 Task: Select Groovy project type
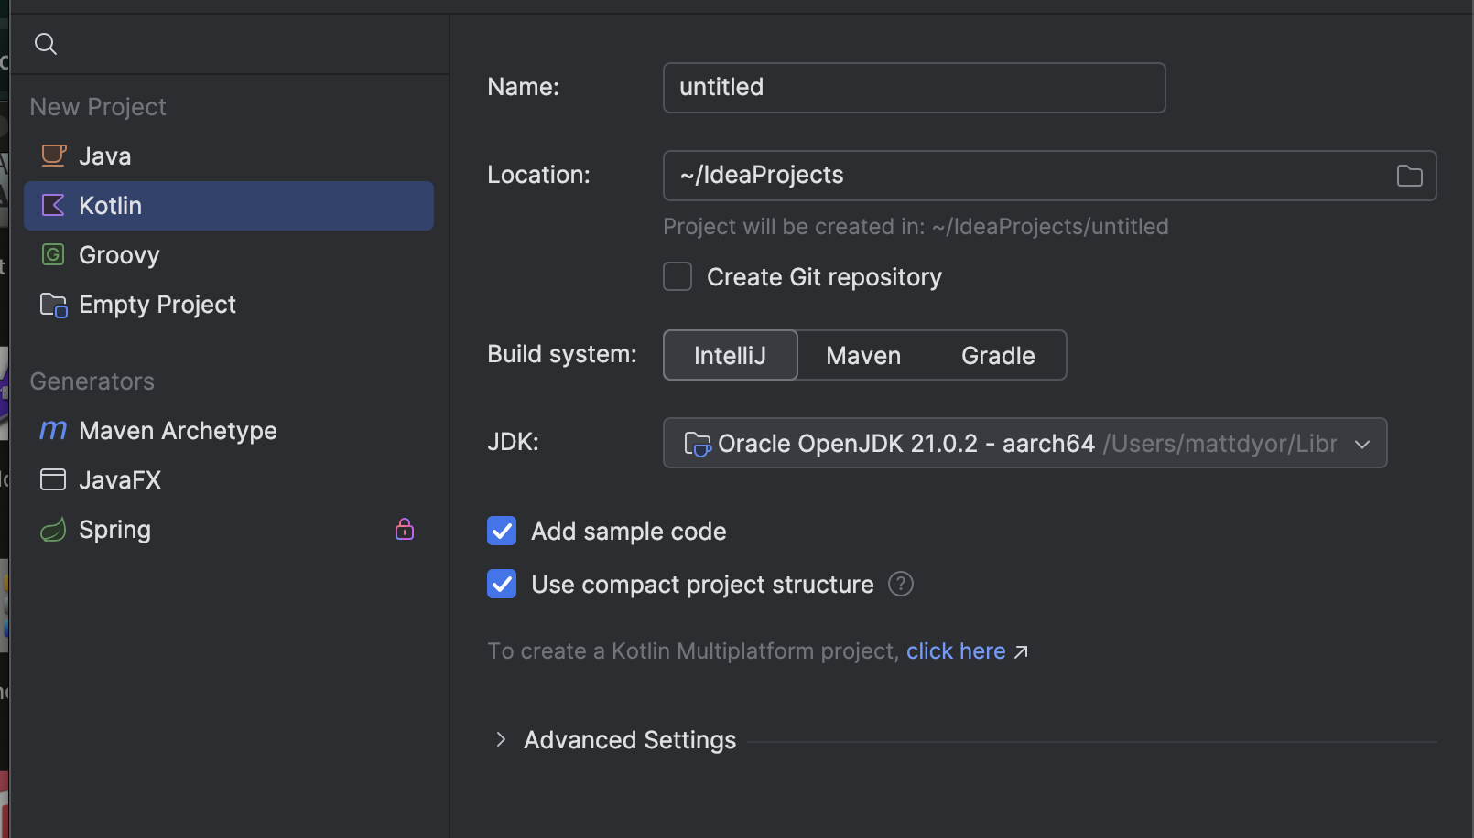(x=229, y=254)
